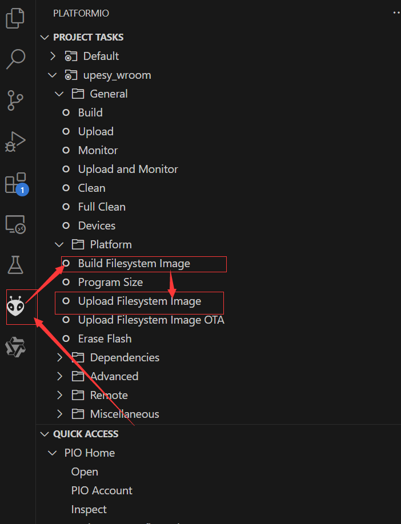Click the bottom activity bar extension icon
This screenshot has height=524, width=401.
[15, 347]
